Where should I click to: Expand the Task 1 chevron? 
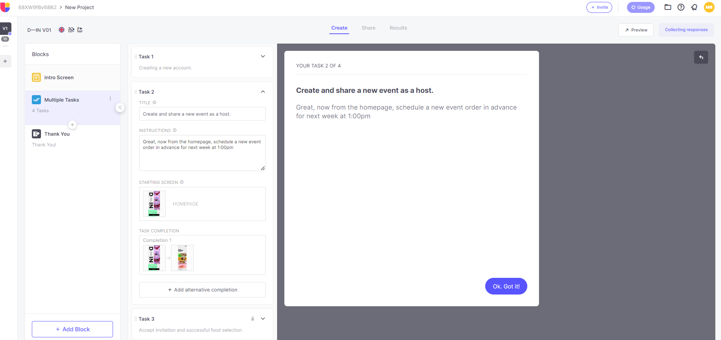point(263,56)
